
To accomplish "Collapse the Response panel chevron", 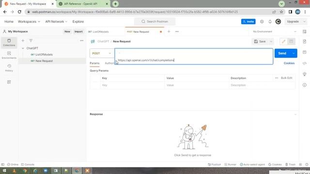I will pyautogui.click(x=295, y=115).
